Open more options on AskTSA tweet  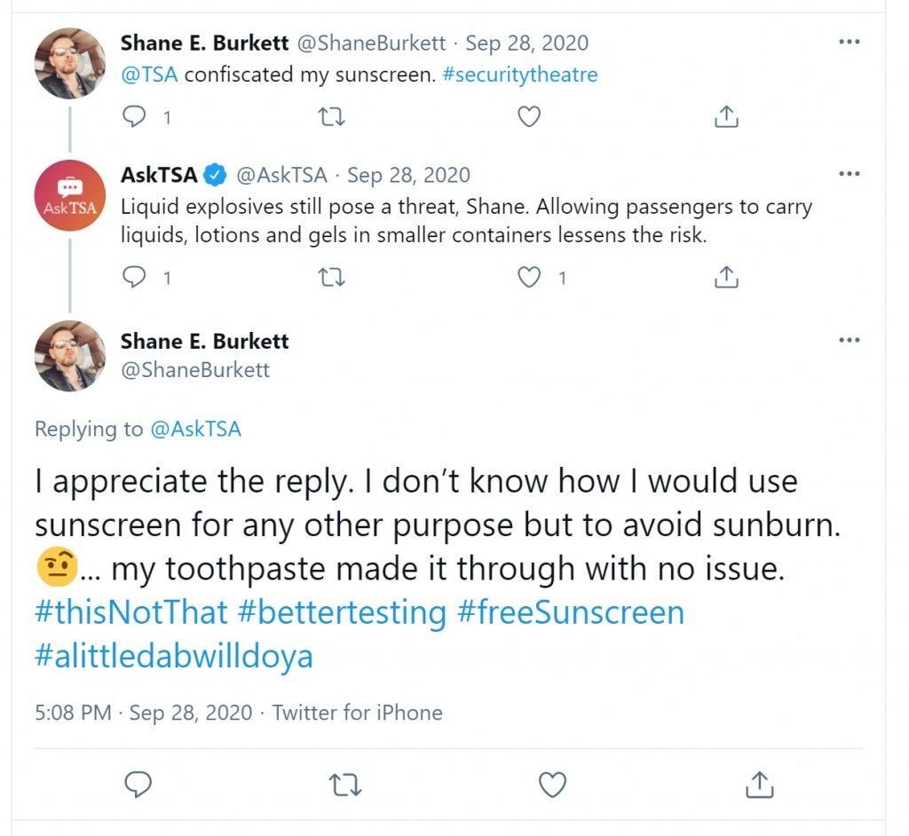tap(850, 173)
